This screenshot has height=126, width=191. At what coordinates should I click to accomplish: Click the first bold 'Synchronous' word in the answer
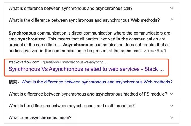coord(22,33)
